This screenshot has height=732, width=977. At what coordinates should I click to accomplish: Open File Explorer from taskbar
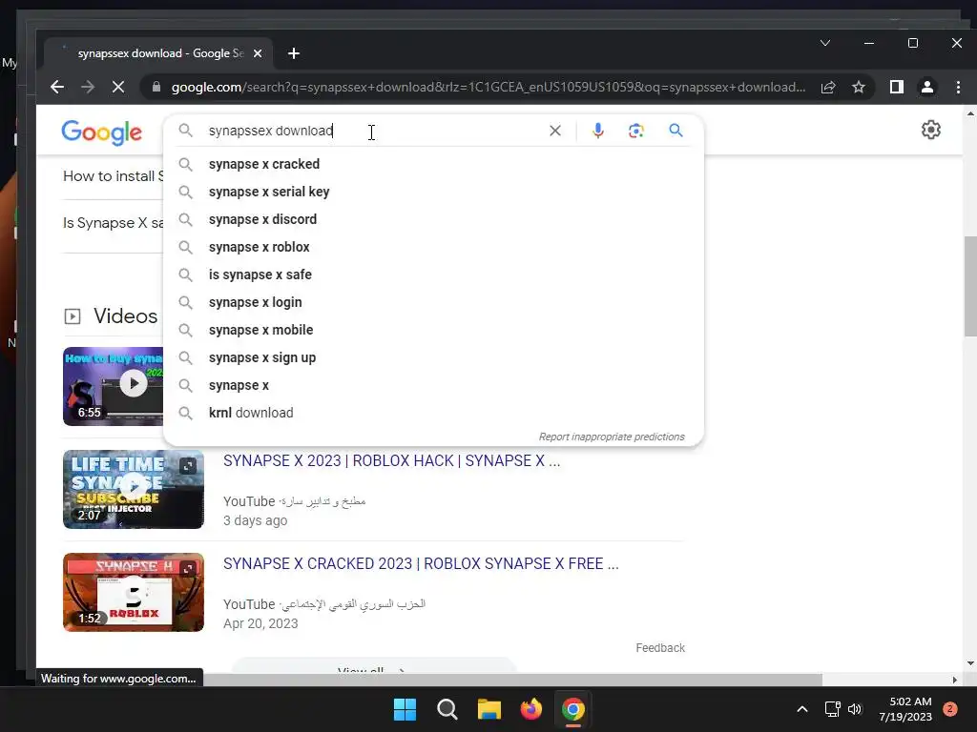click(489, 709)
